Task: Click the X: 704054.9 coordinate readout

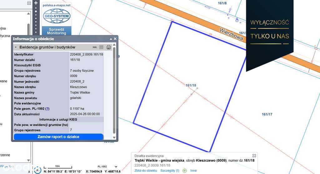Action: pos(94,172)
